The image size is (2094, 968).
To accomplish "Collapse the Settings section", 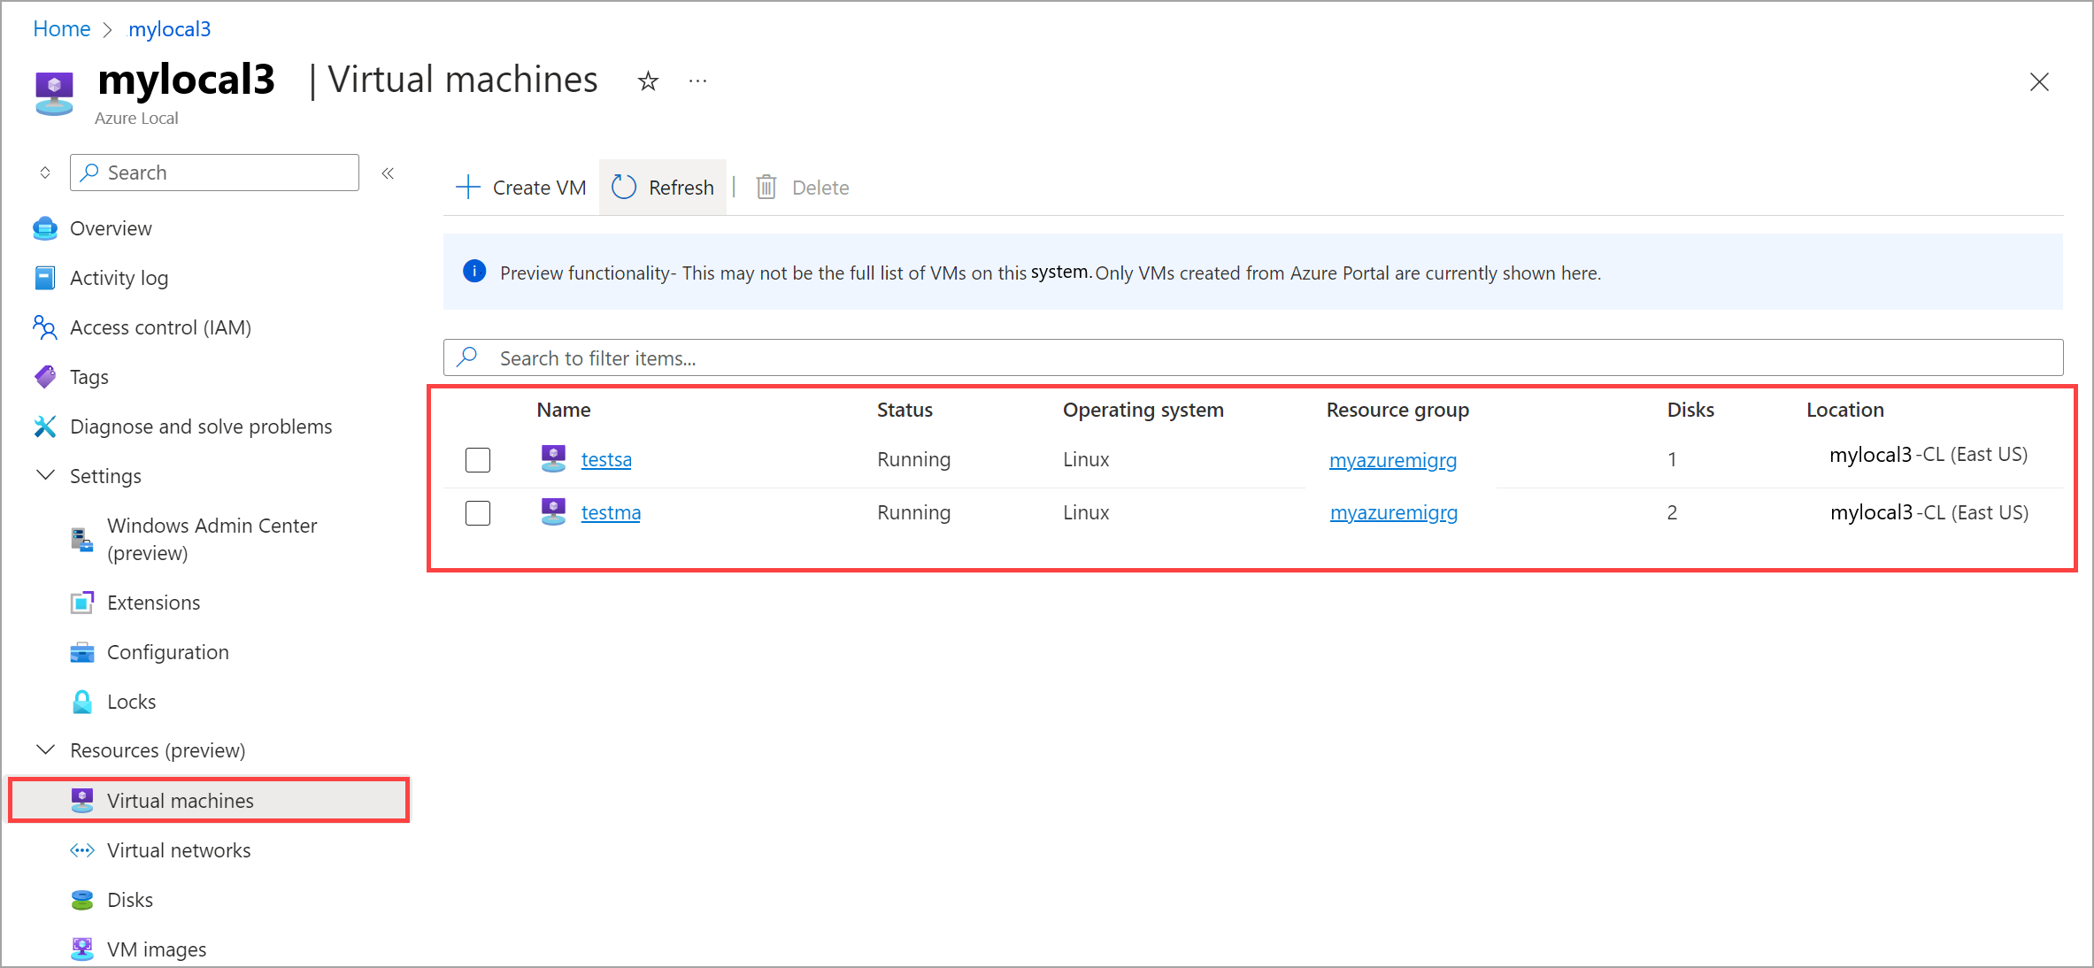I will (45, 475).
